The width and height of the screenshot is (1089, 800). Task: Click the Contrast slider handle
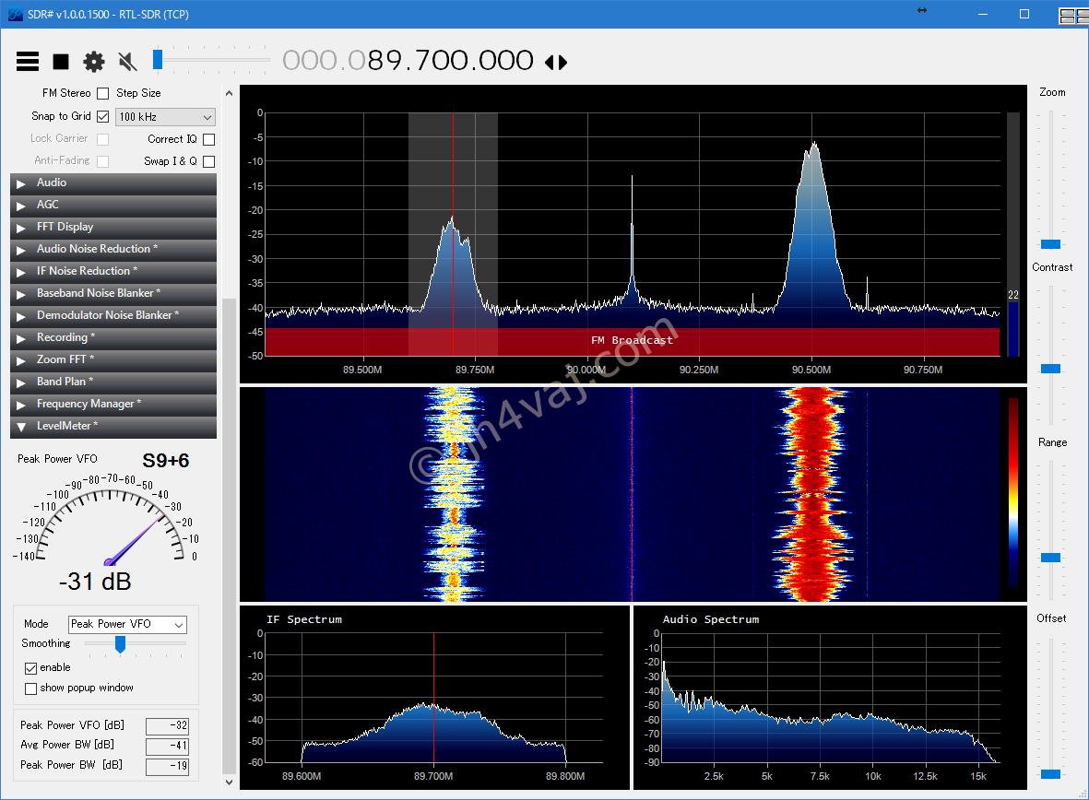tap(1051, 369)
